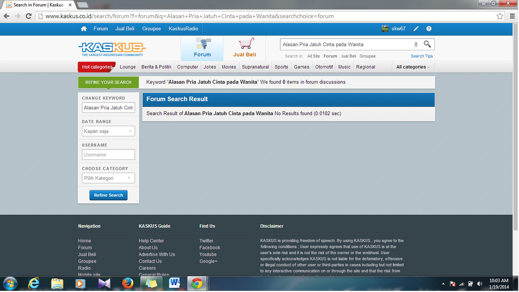Click browser back arrow

(6, 16)
